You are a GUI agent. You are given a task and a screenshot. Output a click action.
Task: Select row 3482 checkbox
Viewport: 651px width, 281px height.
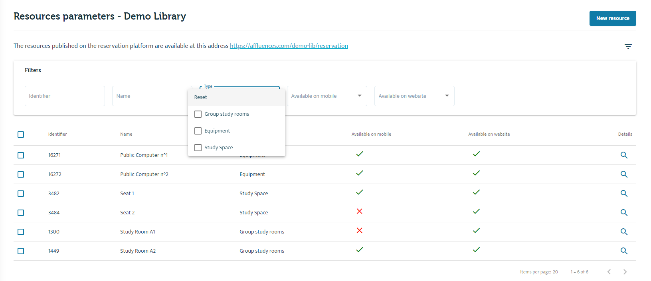pos(21,194)
